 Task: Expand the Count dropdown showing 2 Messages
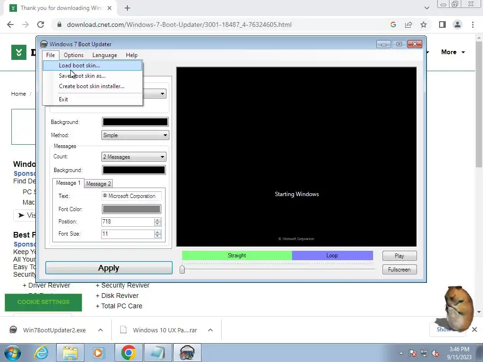point(133,156)
